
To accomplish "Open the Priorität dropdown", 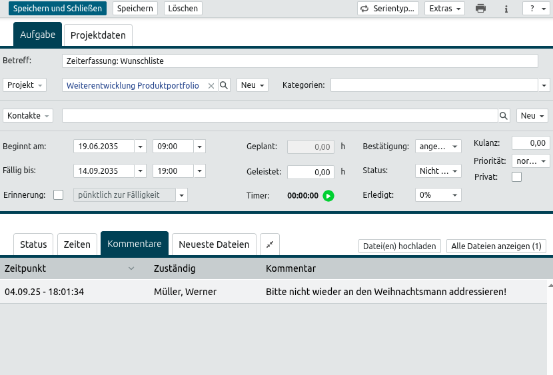I will (531, 161).
